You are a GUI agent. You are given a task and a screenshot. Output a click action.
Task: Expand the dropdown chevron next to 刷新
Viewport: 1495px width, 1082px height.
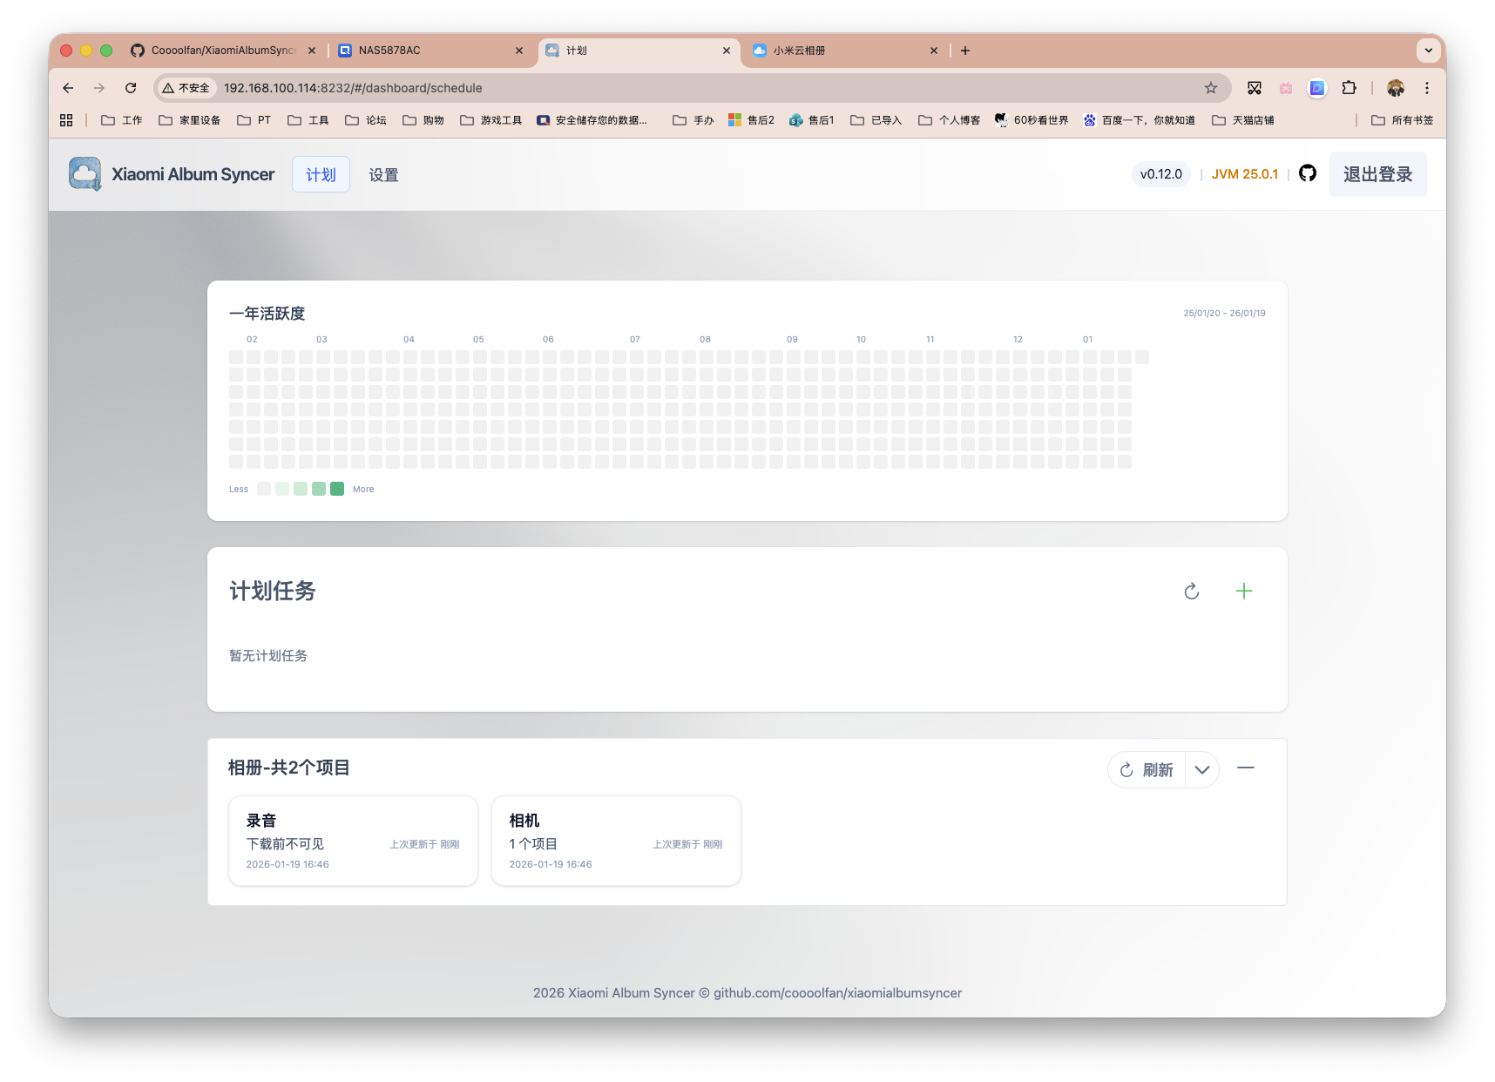[1202, 770]
